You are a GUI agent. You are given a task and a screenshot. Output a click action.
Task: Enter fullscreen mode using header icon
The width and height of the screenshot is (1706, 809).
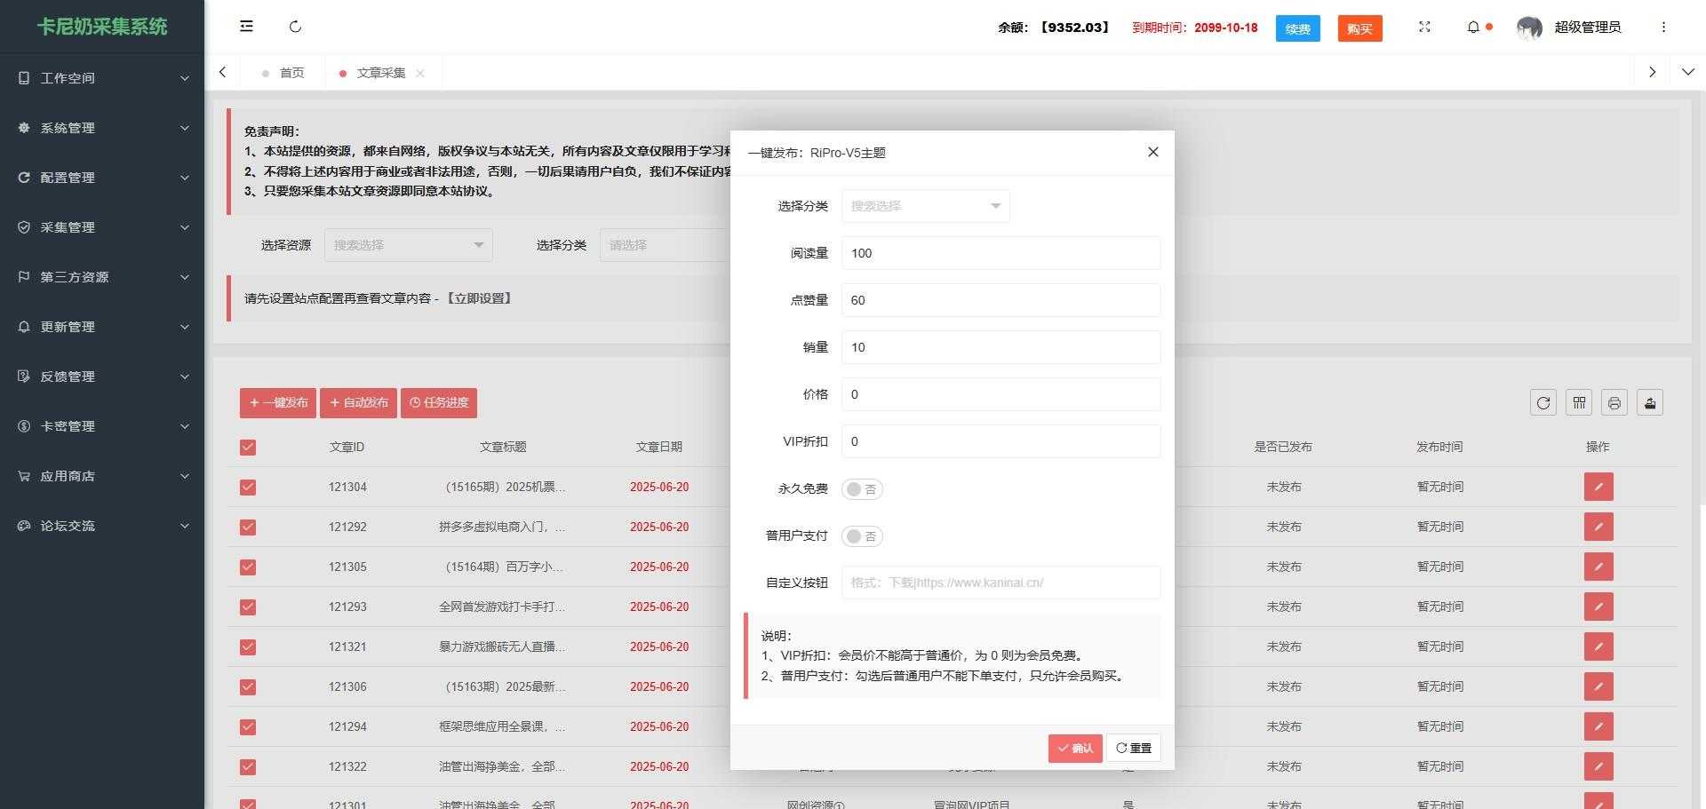pos(1424,28)
